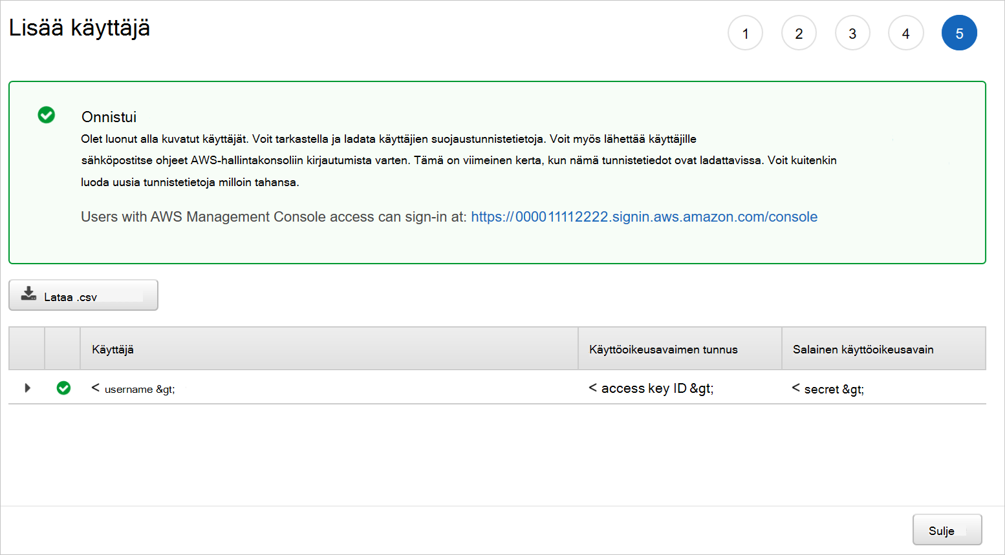Screen dimensions: 1005x555
Task: Click the Käyttöoikeusavaimen tunnus column header
Action: [680, 349]
